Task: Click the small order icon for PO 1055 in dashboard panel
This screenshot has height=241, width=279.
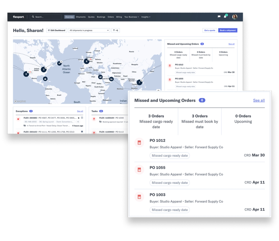Action: pos(170,80)
